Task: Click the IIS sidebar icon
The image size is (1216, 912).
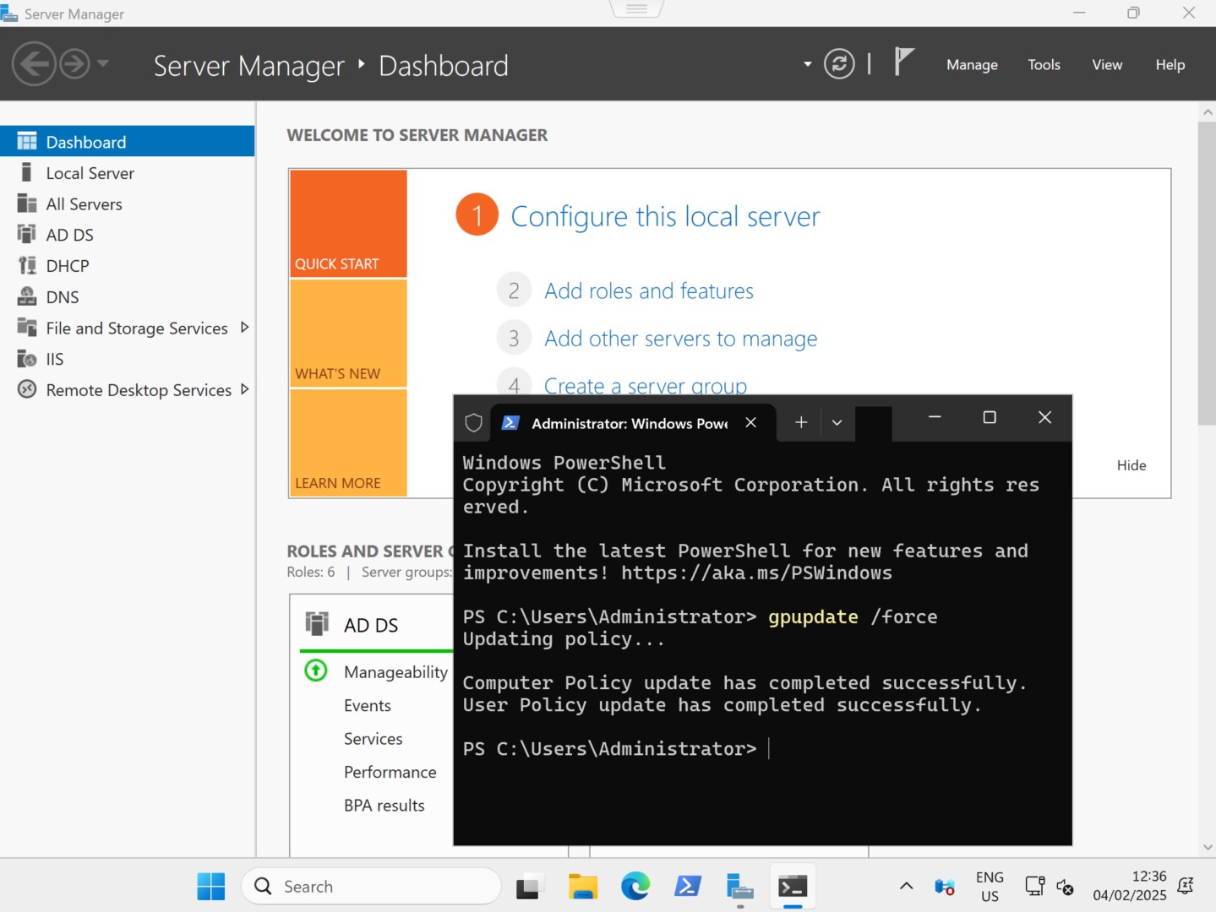Action: (x=27, y=359)
